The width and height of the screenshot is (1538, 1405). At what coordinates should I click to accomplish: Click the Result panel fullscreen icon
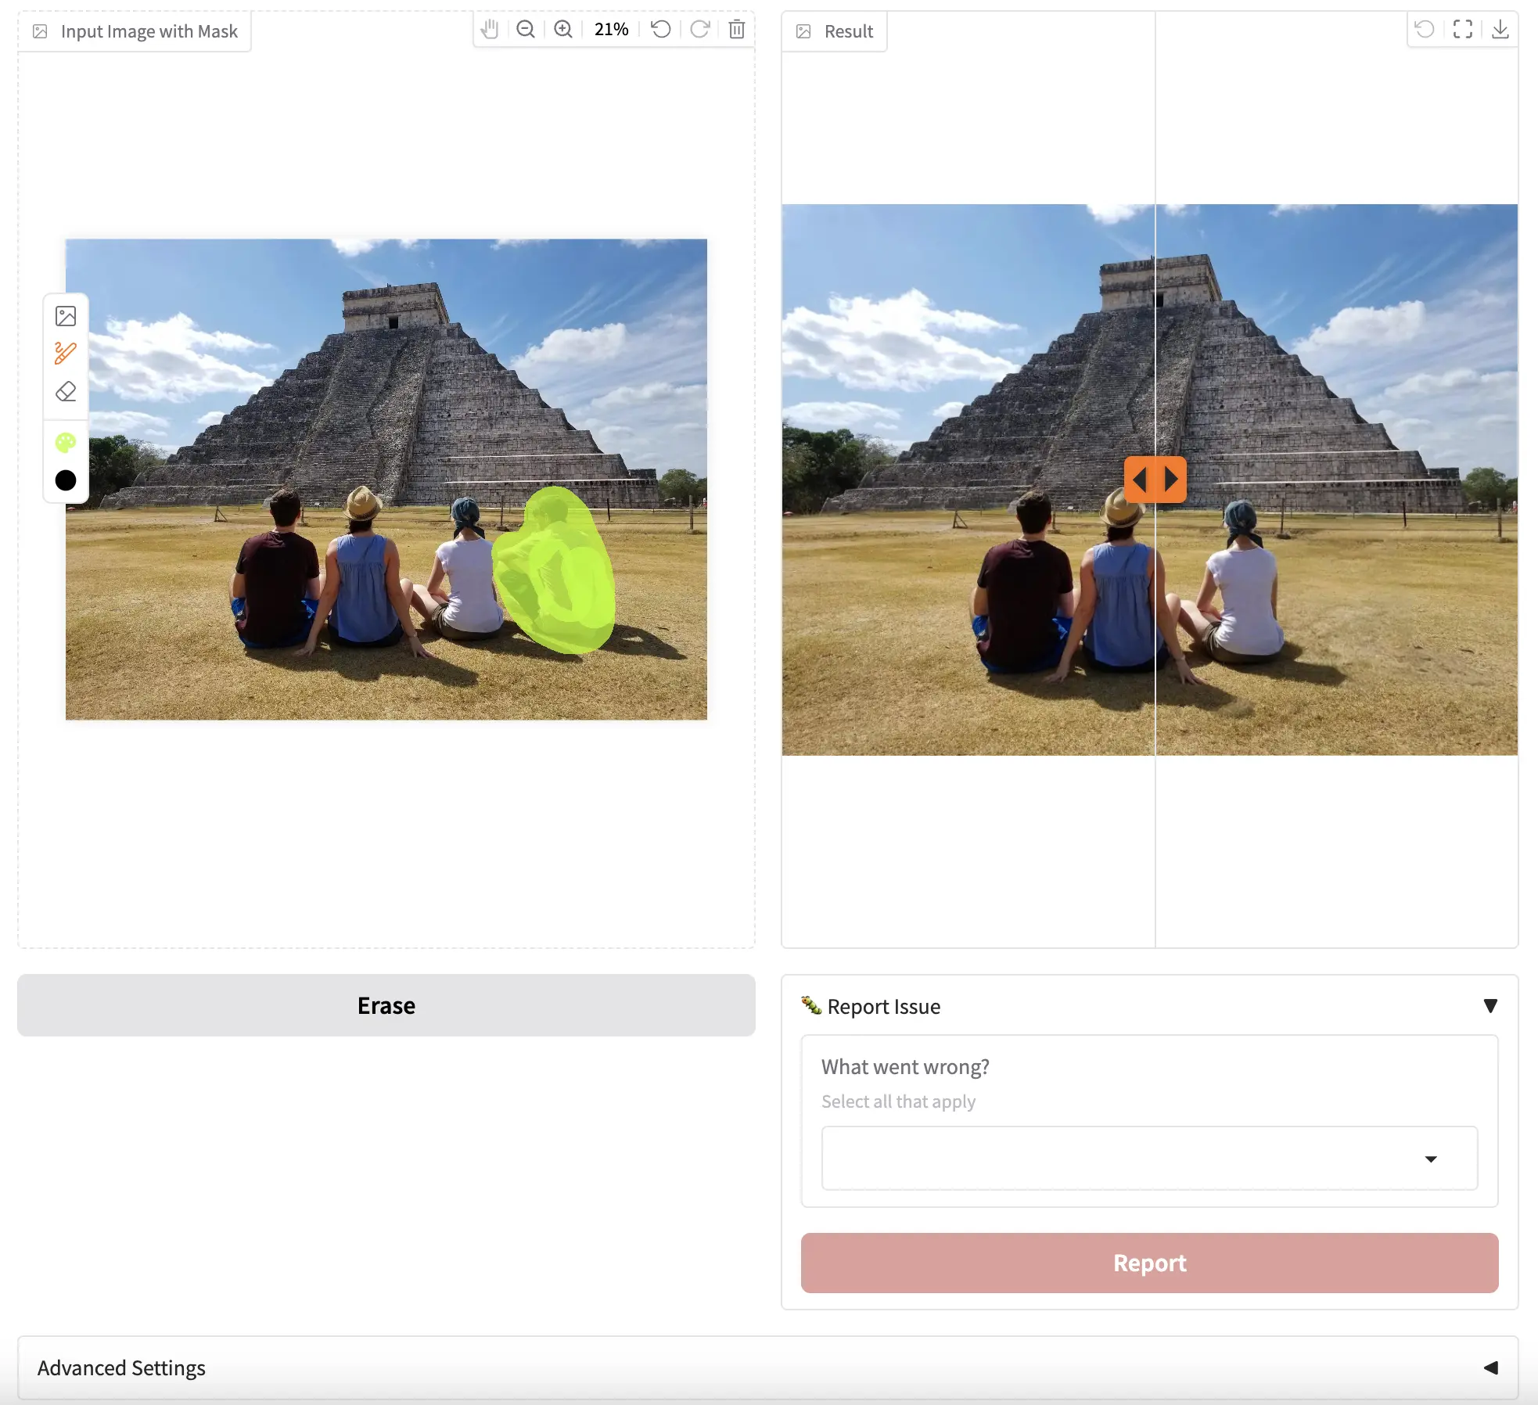coord(1462,30)
